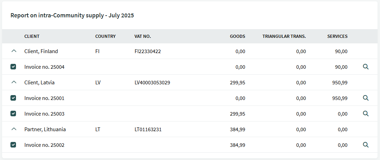Toggle checkbox for Invoice no. 25001

[13, 98]
